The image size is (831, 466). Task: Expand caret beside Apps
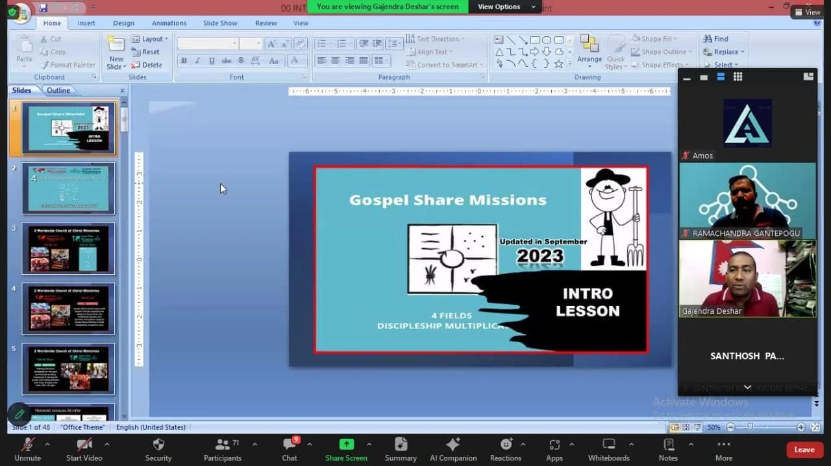point(571,445)
